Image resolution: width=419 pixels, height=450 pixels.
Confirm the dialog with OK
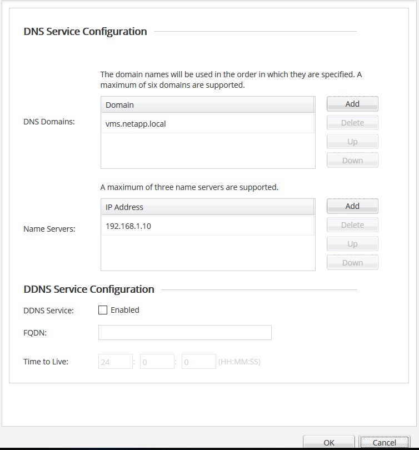[329, 442]
